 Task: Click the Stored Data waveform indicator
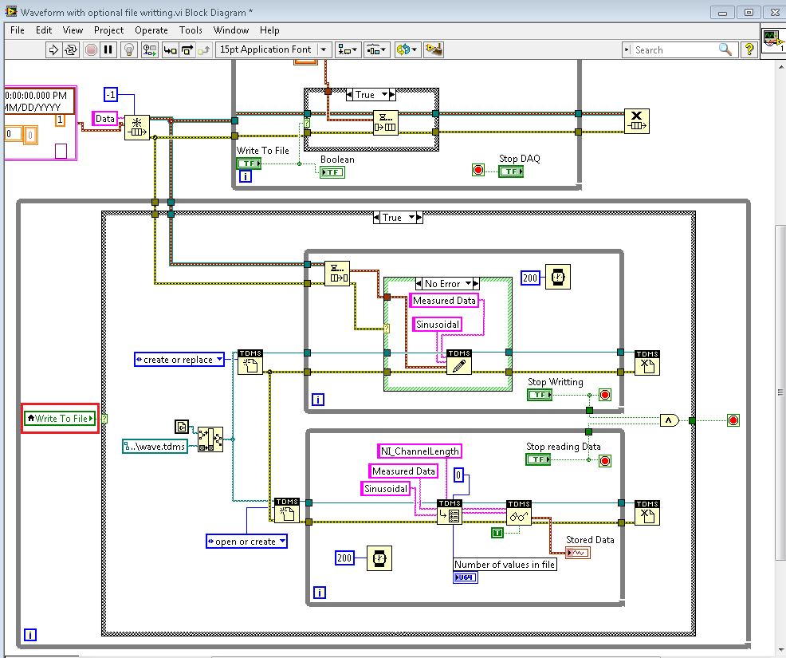pyautogui.click(x=578, y=553)
